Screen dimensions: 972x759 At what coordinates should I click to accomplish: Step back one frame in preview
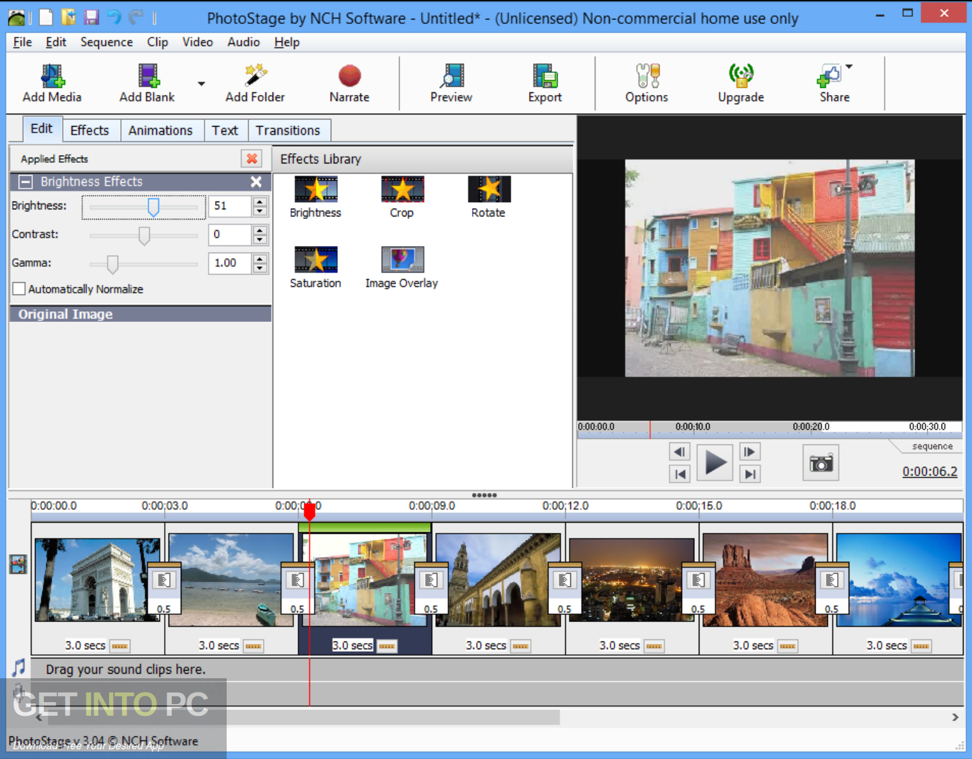coord(679,452)
